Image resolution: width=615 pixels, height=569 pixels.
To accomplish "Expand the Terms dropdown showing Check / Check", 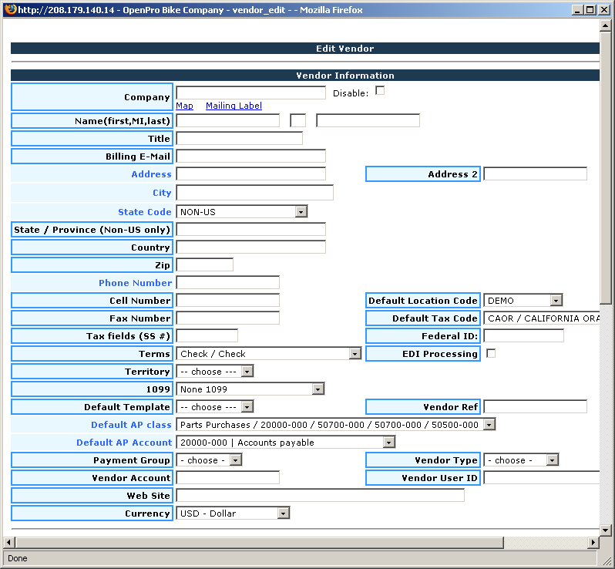I will [269, 354].
